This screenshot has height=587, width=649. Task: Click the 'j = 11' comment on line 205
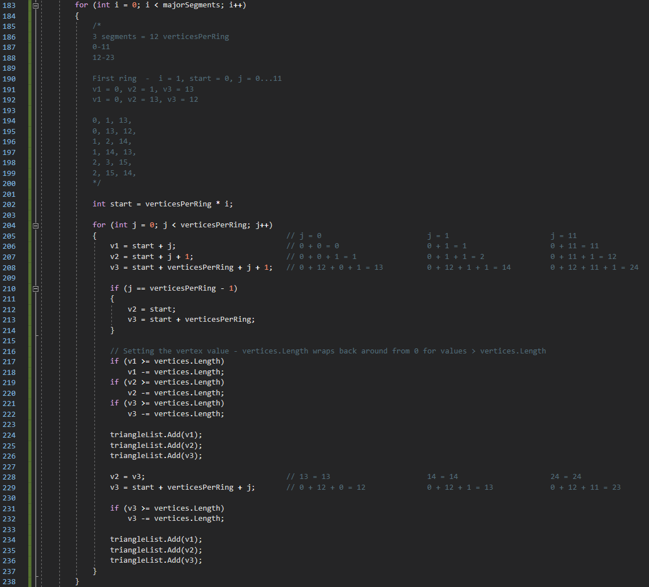tap(563, 236)
